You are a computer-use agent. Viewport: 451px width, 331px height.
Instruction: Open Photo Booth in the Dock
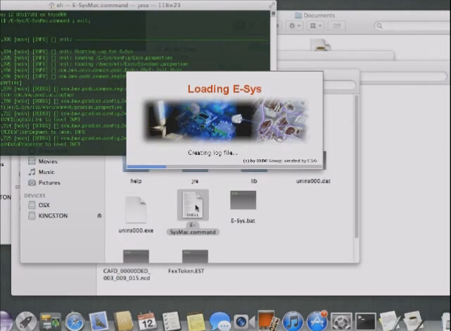pyautogui.click(x=268, y=320)
